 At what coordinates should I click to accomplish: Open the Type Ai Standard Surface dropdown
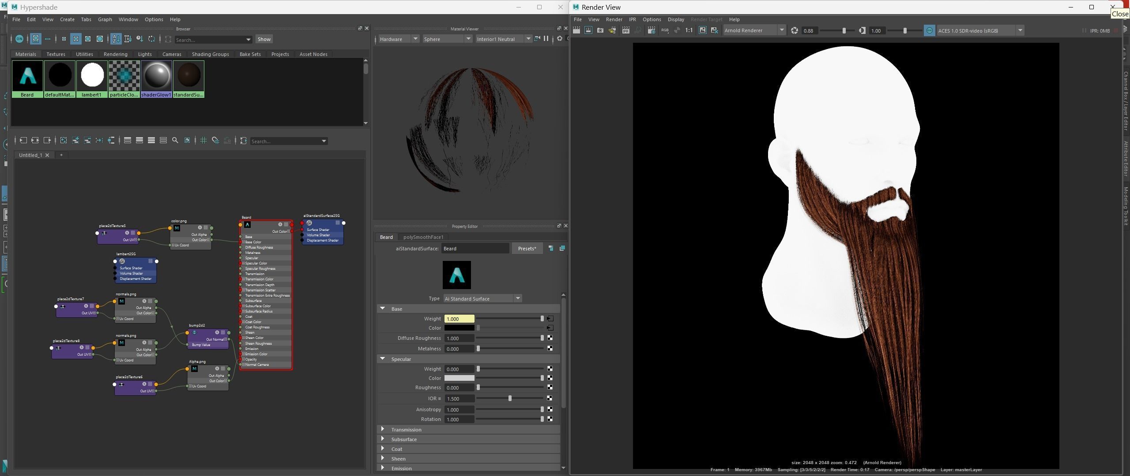click(x=482, y=299)
